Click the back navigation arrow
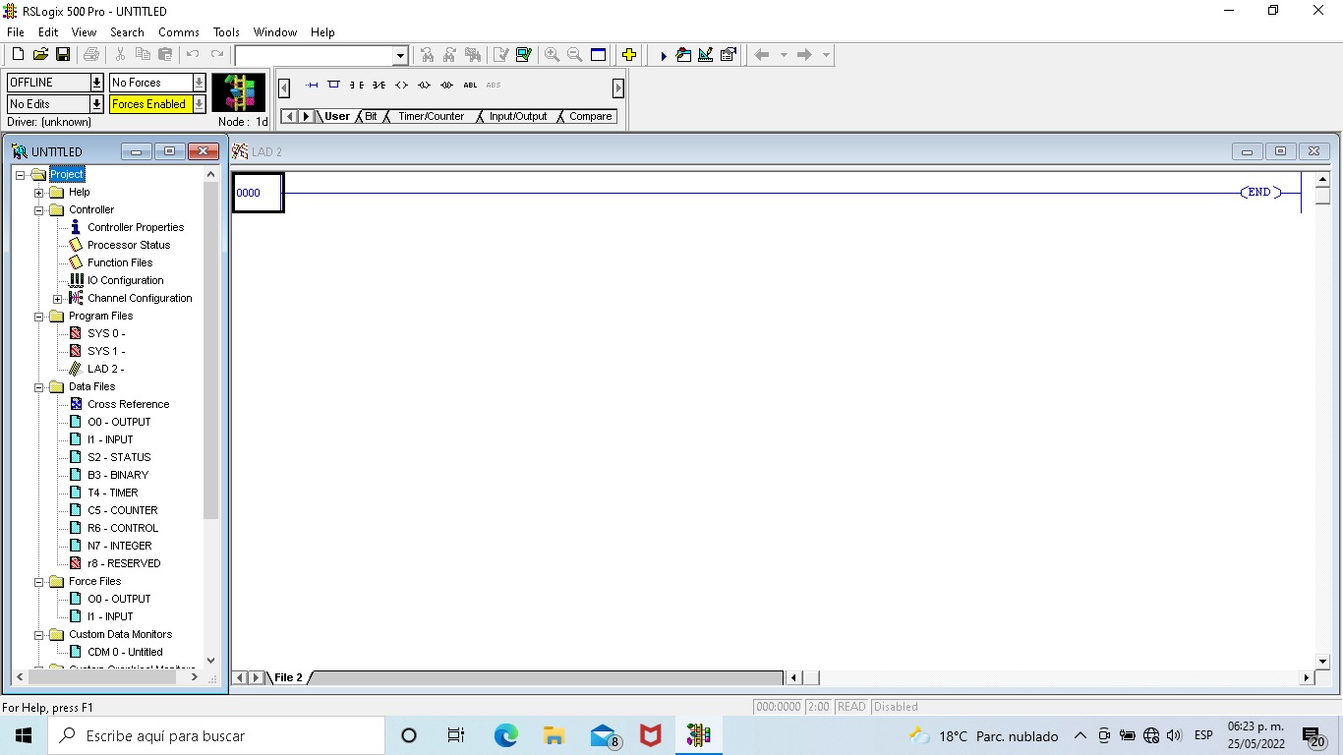 (762, 55)
